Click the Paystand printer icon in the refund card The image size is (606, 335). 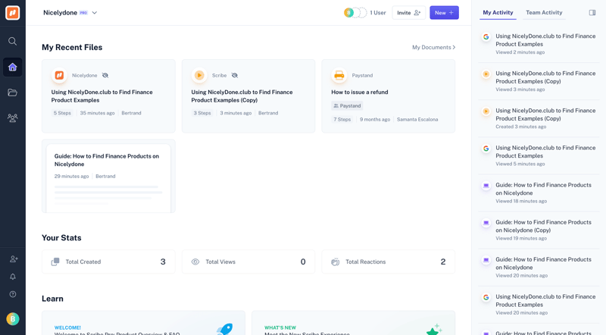[339, 75]
